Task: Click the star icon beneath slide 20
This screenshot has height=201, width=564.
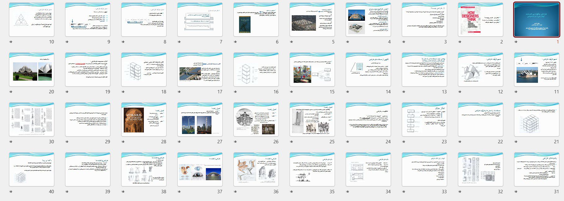Action: tap(11, 92)
